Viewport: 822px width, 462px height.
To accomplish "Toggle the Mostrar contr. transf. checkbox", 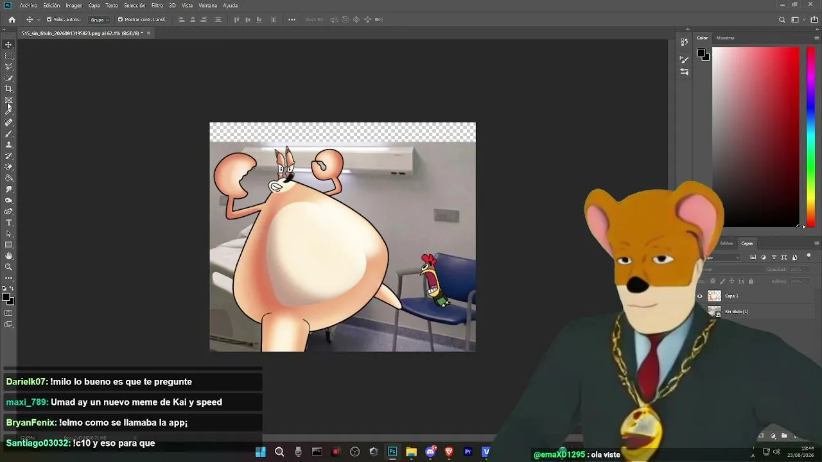I will click(x=120, y=20).
